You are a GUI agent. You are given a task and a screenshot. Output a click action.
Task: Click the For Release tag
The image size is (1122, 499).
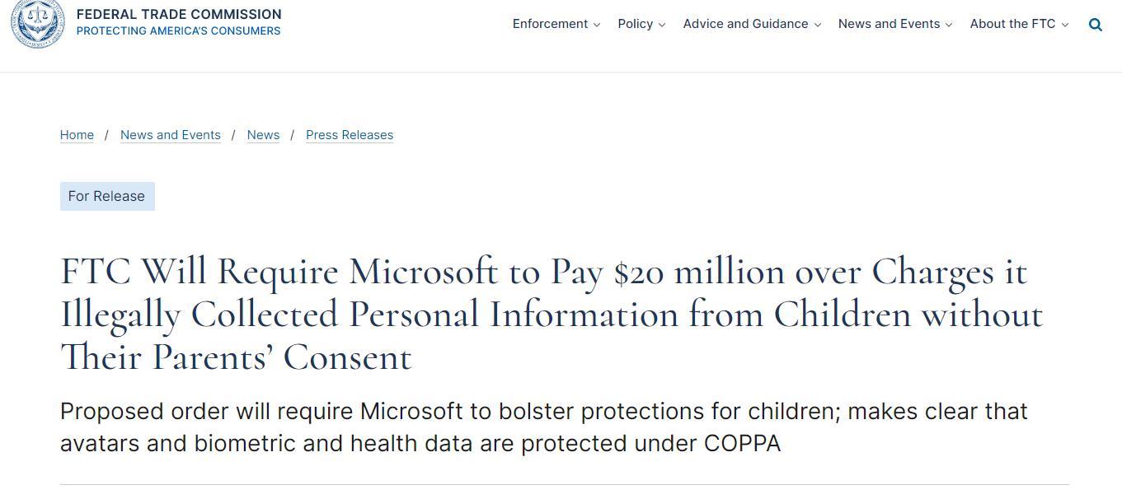point(106,196)
